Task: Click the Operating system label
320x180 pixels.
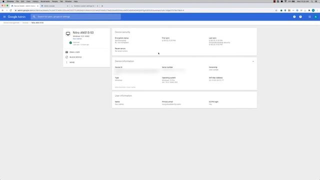Action: (x=169, y=78)
